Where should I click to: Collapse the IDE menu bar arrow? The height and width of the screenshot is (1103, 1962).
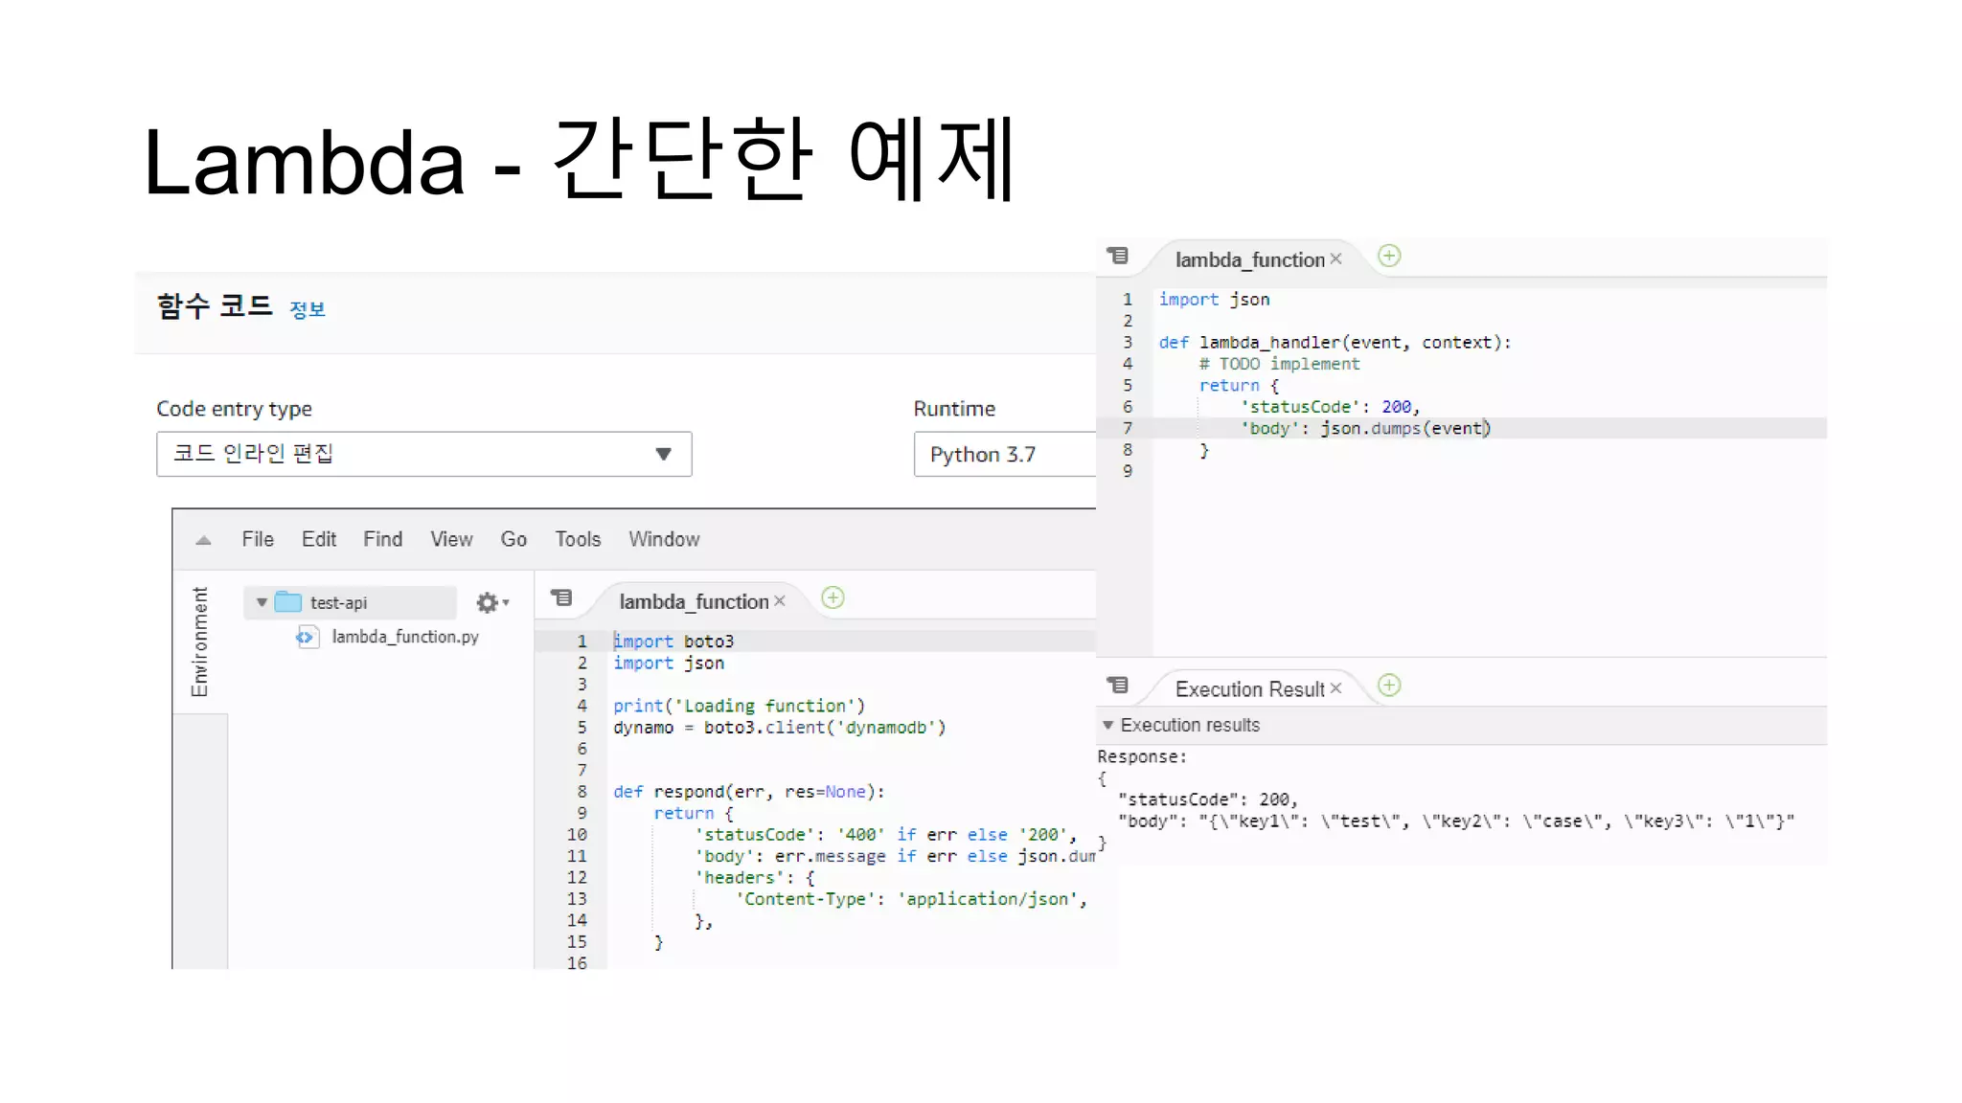[203, 540]
